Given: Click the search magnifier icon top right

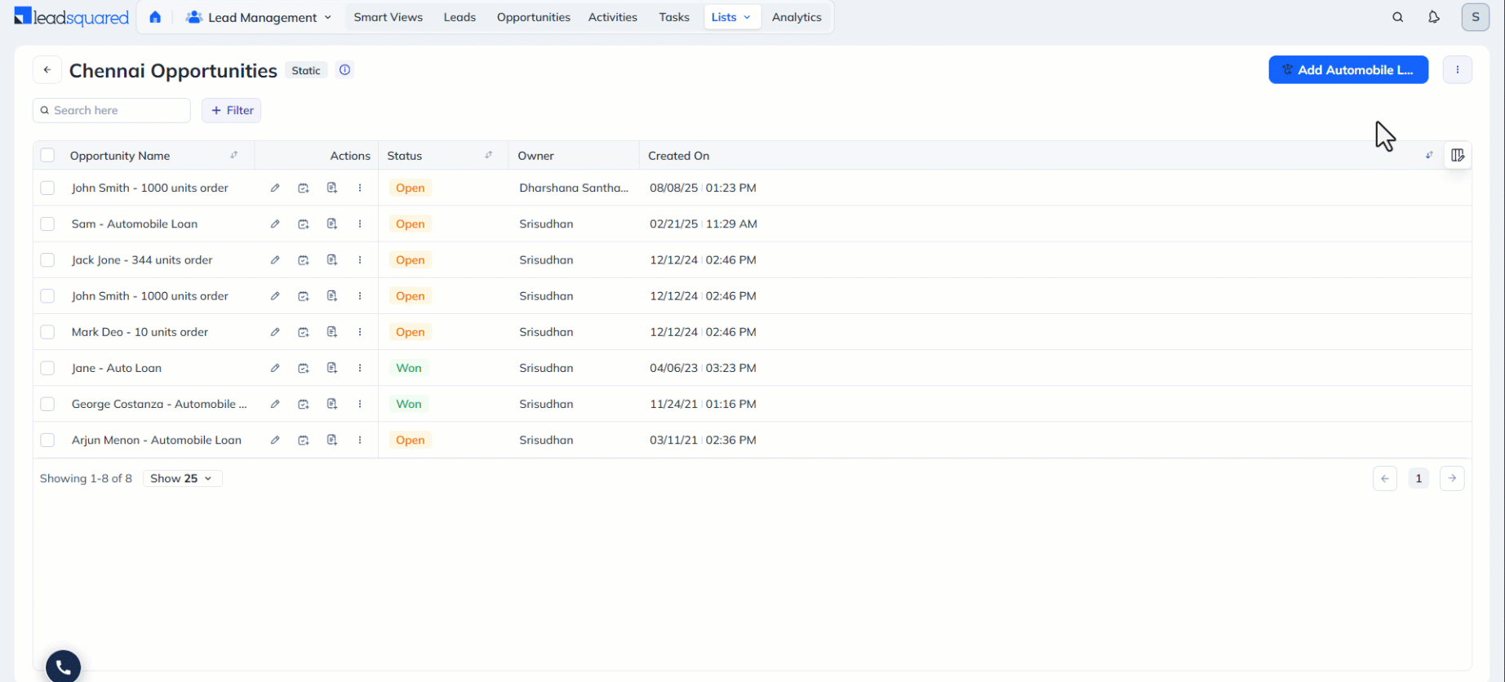Looking at the screenshot, I should point(1397,17).
